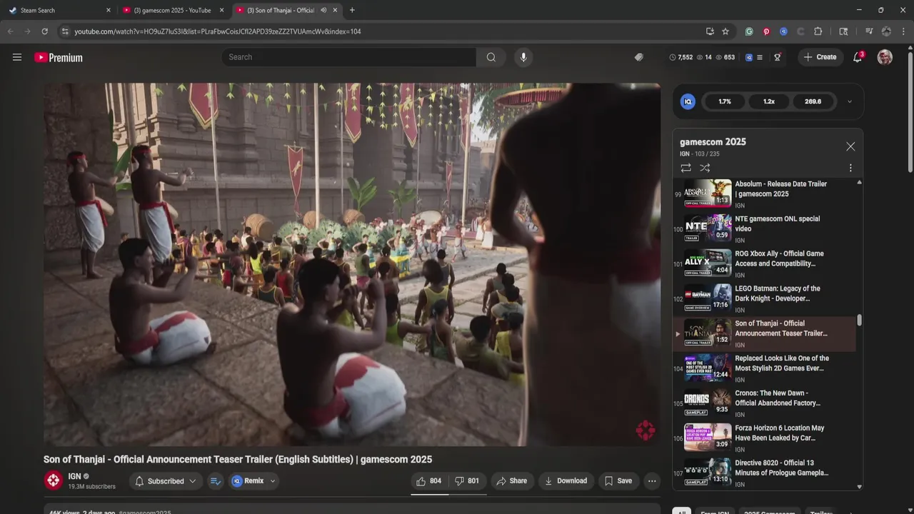Click the Share button

click(x=511, y=481)
